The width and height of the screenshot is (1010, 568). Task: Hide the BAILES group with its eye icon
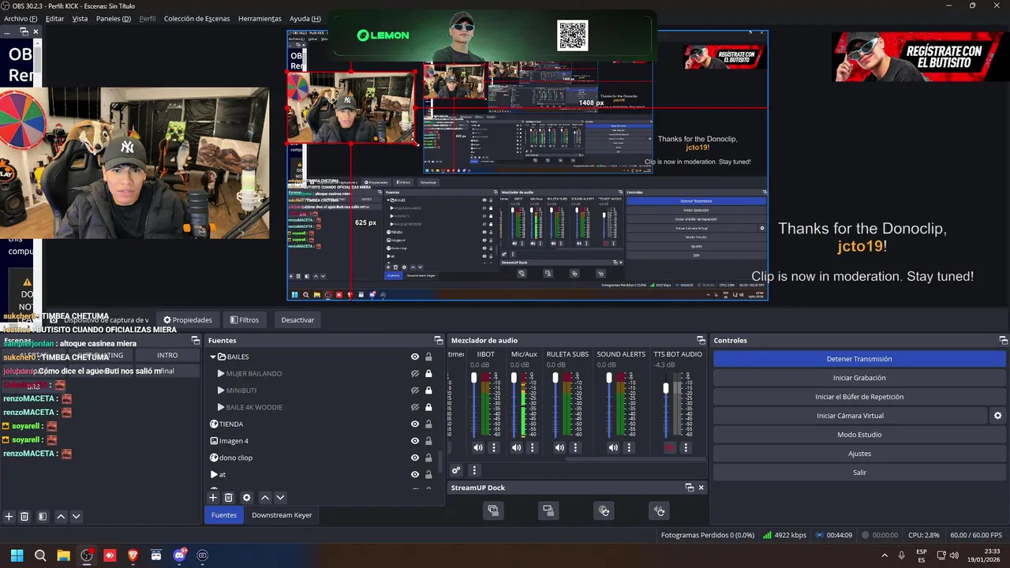(415, 357)
